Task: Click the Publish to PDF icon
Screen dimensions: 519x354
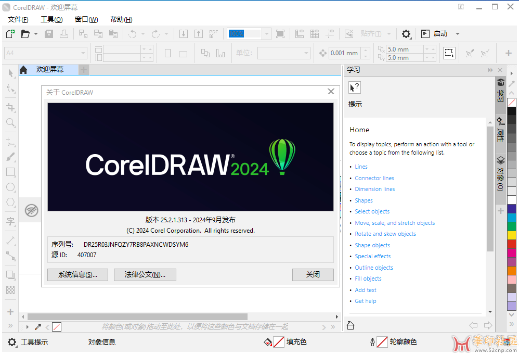Action: coord(214,33)
